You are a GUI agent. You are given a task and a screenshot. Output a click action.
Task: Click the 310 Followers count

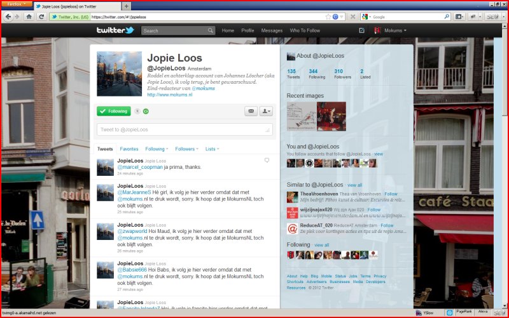pos(342,74)
